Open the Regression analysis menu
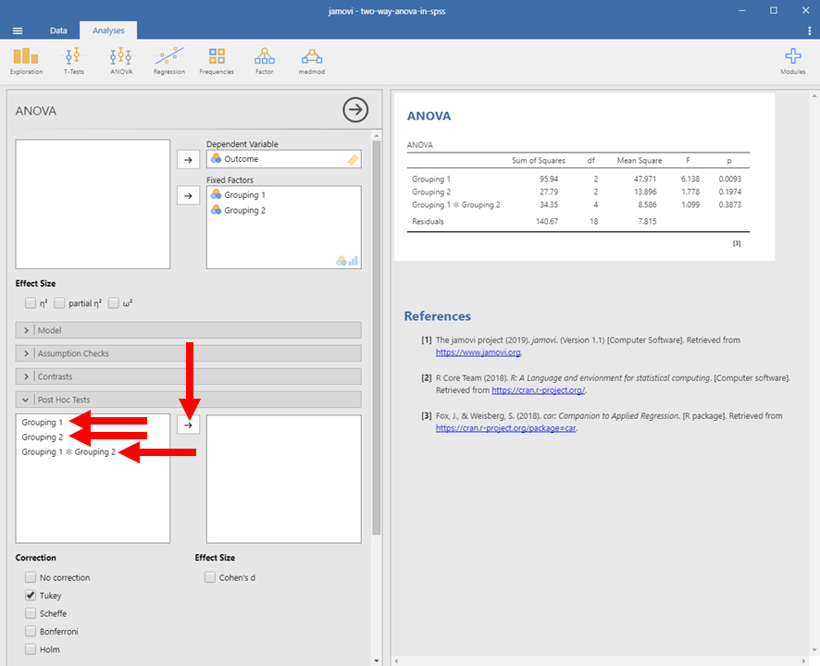The width and height of the screenshot is (820, 666). tap(168, 60)
